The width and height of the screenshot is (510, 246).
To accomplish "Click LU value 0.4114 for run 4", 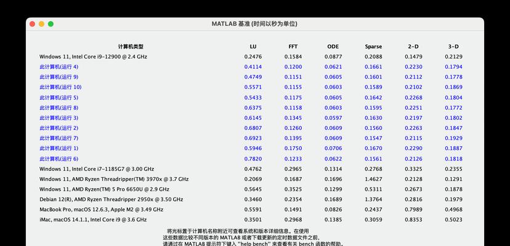I will pyautogui.click(x=253, y=67).
